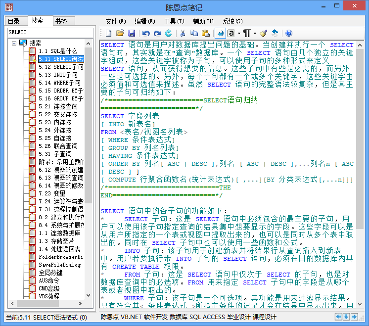
Task: Click the editor's scroll-up arrow
Action: tap(360, 45)
